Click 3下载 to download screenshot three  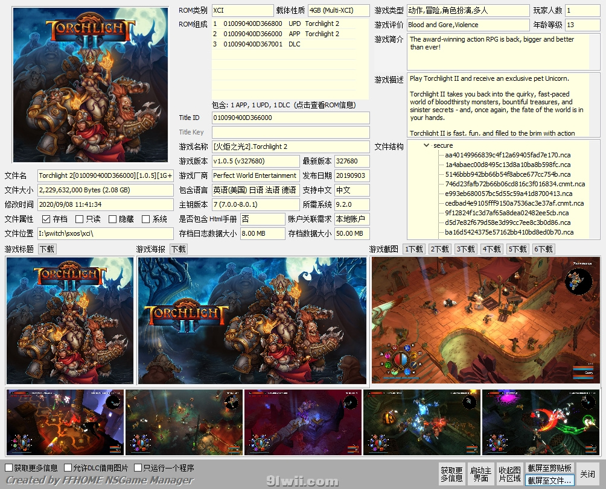click(x=466, y=249)
